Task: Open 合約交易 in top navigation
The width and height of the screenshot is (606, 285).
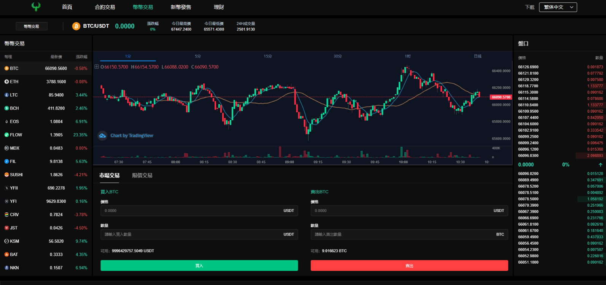Action: [x=105, y=7]
